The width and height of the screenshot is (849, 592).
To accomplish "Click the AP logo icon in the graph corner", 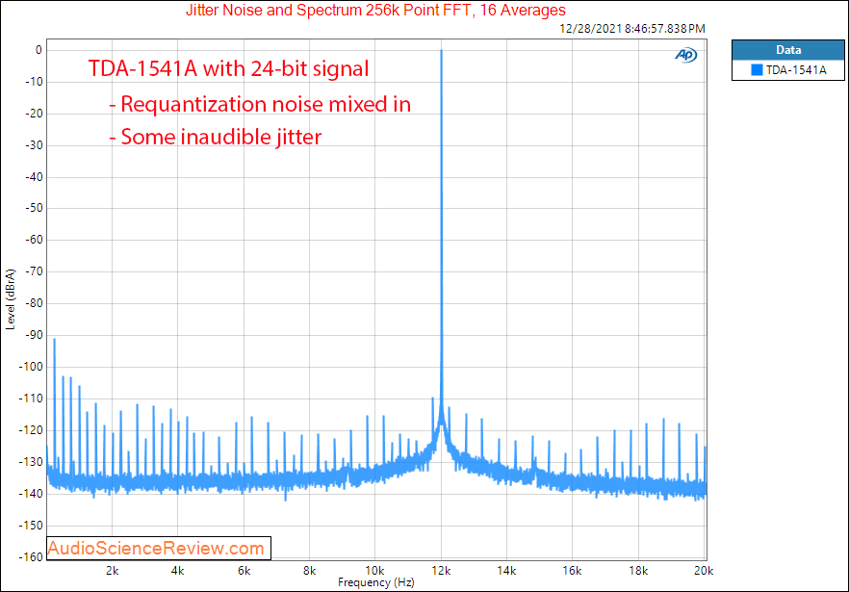I will 685,55.
